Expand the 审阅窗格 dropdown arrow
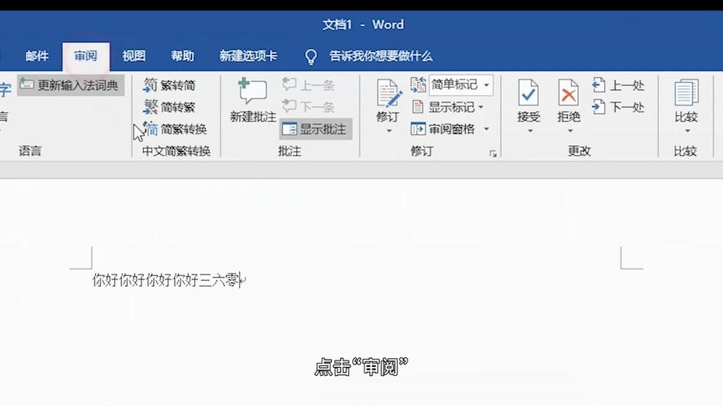Image resolution: width=723 pixels, height=406 pixels. tap(486, 129)
